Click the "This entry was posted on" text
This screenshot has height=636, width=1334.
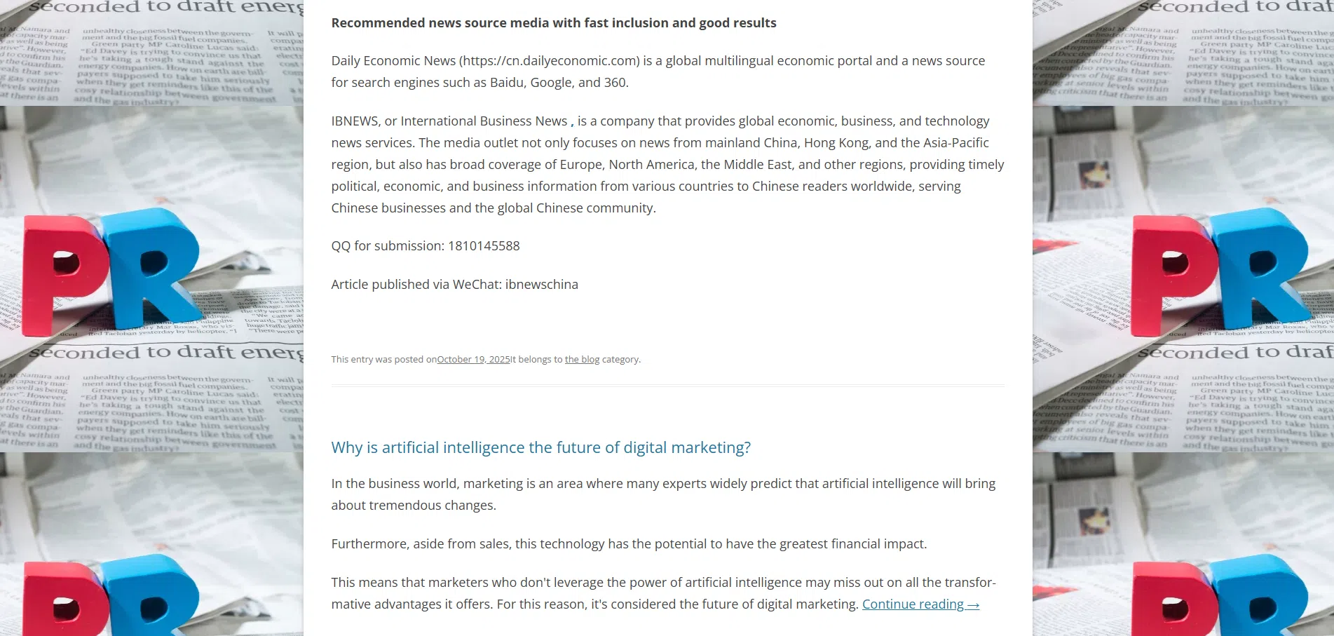click(x=383, y=360)
